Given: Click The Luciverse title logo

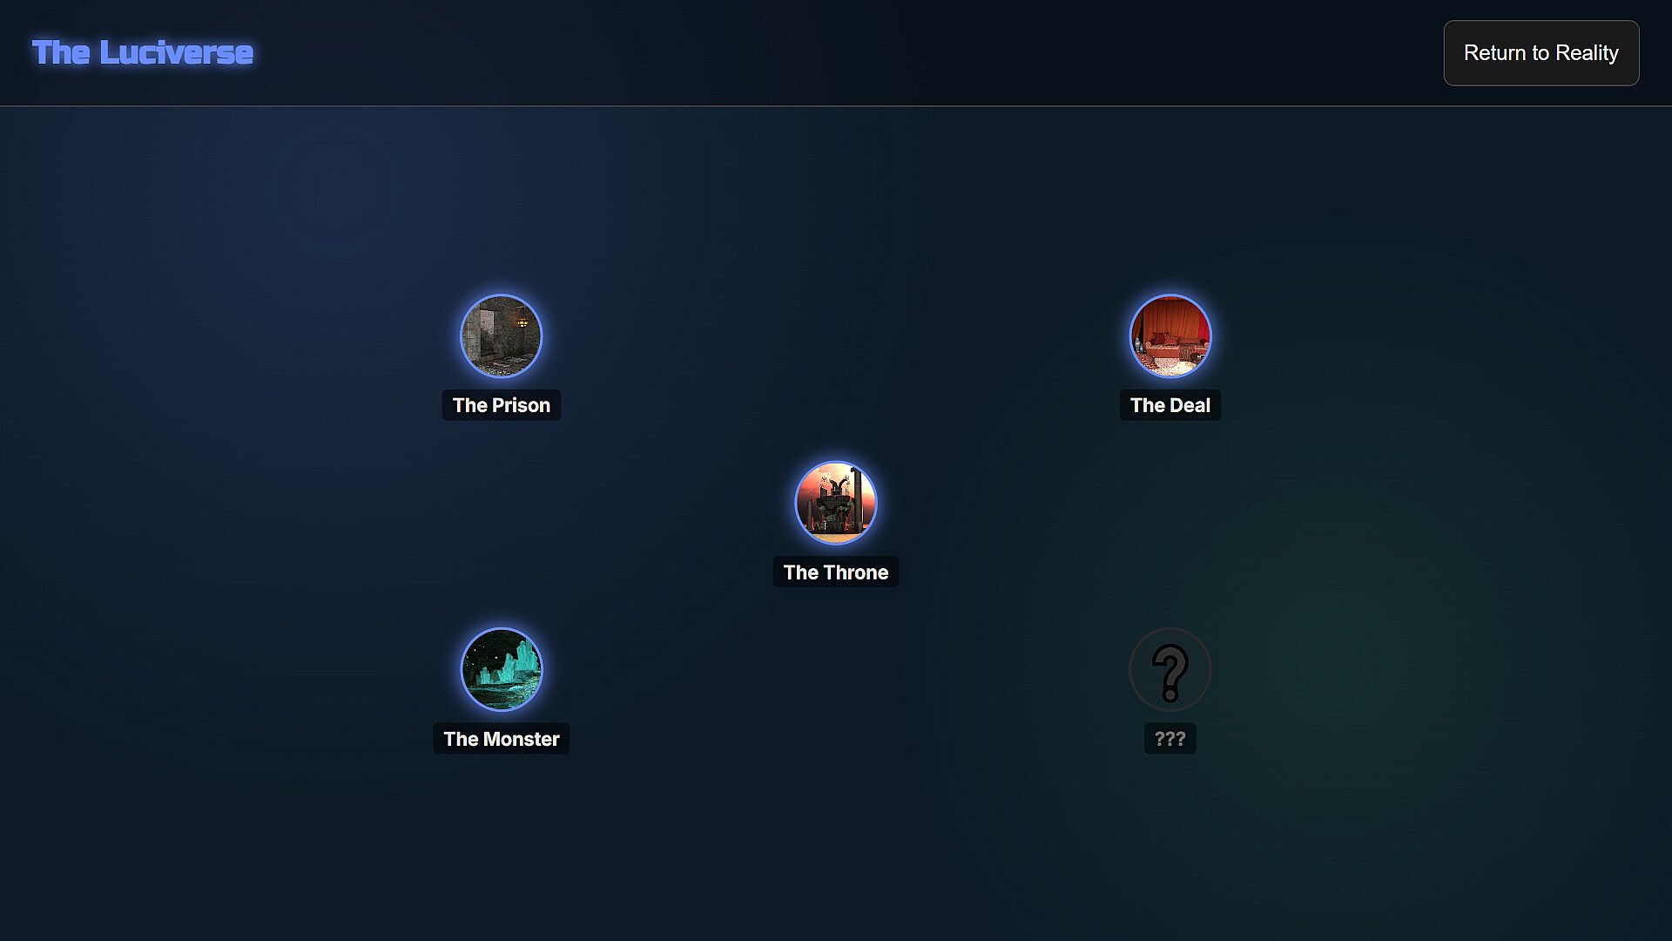Looking at the screenshot, I should [x=143, y=52].
